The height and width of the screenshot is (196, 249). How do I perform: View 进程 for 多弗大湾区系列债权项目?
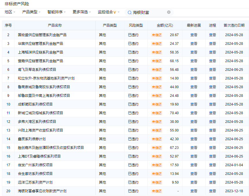[213, 122]
